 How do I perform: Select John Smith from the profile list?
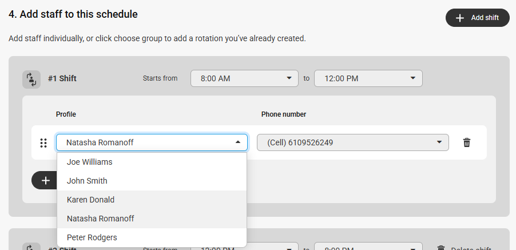point(152,181)
